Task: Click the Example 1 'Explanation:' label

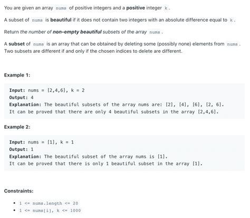Action: 25,105
